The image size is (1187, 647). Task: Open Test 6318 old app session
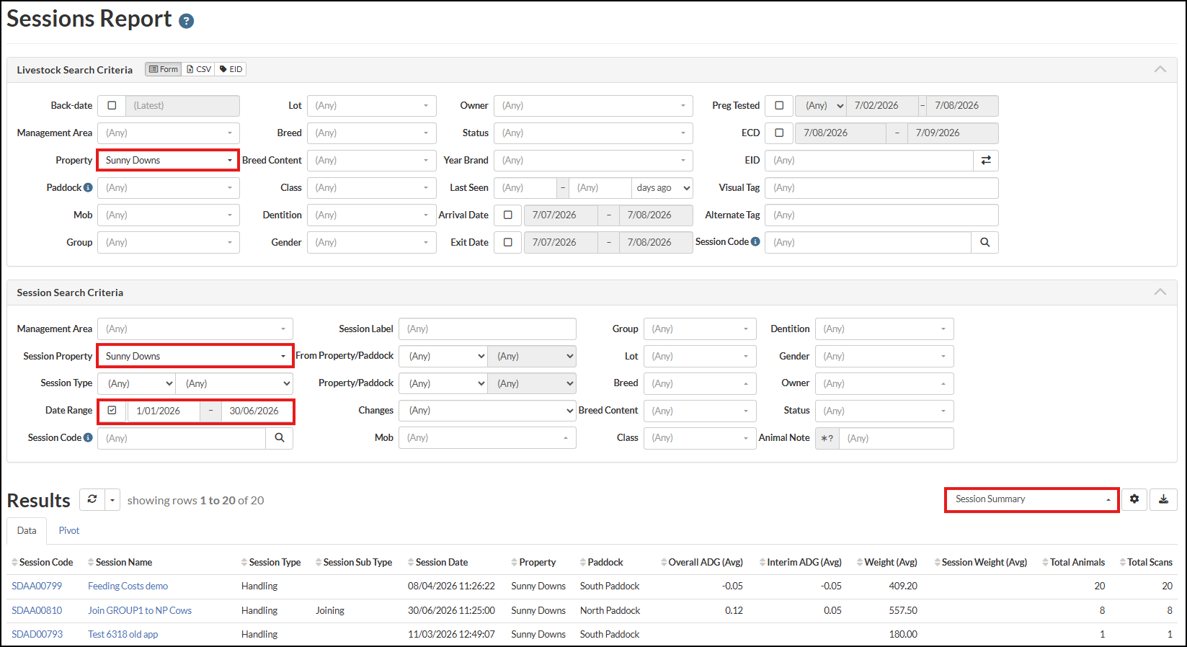(123, 634)
